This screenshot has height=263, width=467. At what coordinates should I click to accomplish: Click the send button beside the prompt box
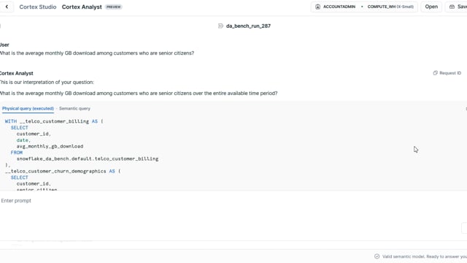click(x=464, y=228)
